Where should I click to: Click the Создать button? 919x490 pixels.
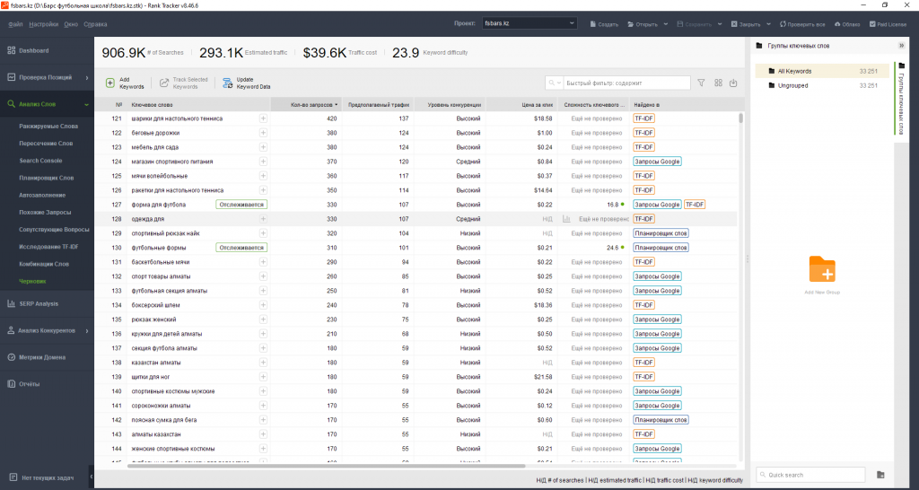coord(602,24)
